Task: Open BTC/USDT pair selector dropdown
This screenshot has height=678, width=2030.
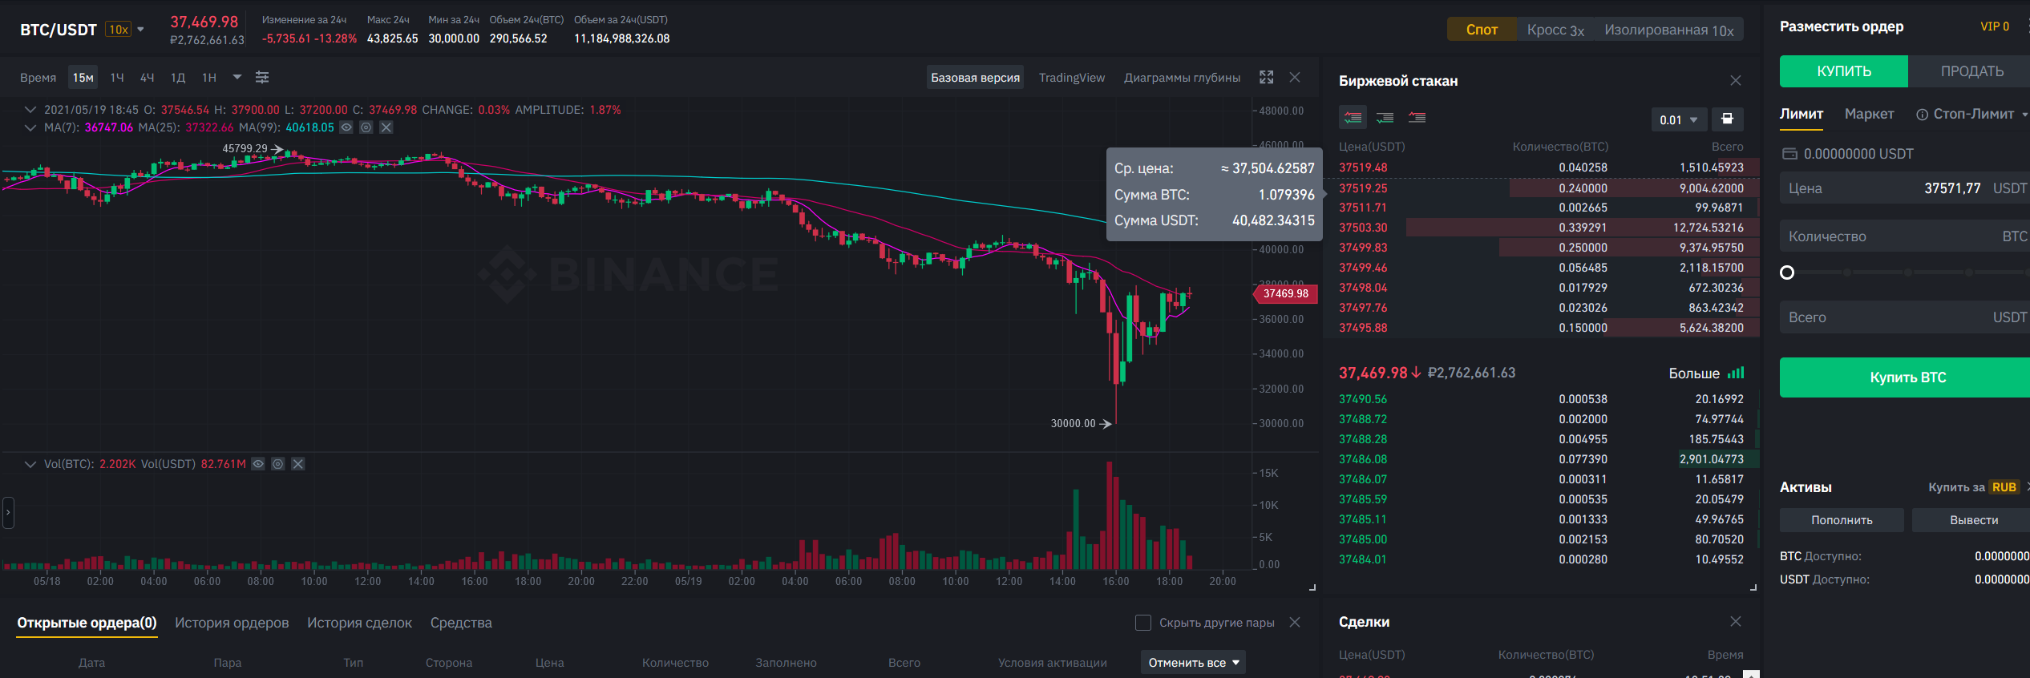Action: [x=140, y=30]
